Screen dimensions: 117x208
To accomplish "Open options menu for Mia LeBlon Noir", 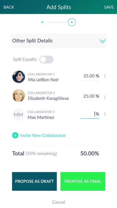I will click(105, 76).
